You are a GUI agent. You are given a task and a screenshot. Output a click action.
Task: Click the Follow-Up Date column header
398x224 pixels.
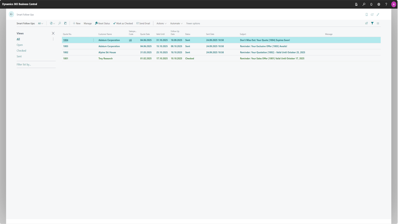175,33
